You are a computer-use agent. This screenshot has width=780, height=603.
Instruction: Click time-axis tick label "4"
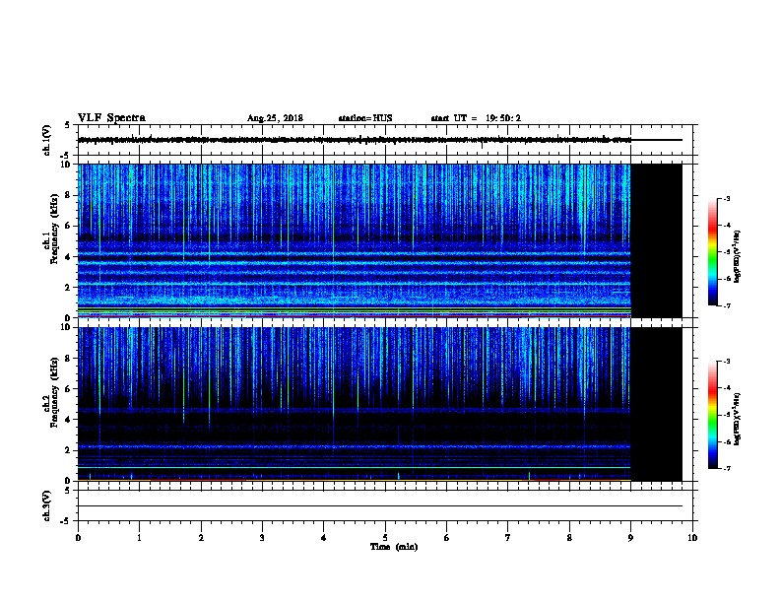(324, 538)
